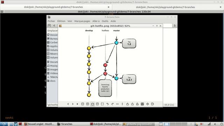This screenshot has width=224, height=126.
Task: Toggle fit image to window
Action: click(x=92, y=104)
